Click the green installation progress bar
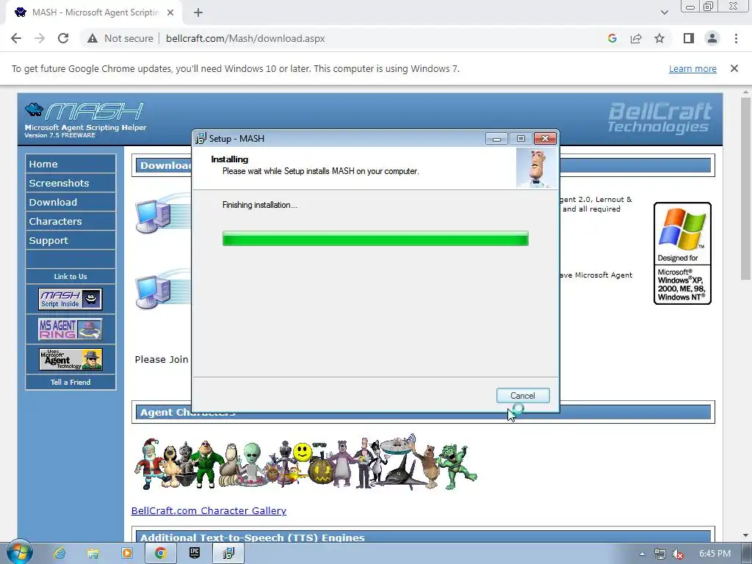The width and height of the screenshot is (752, 564). (x=375, y=239)
